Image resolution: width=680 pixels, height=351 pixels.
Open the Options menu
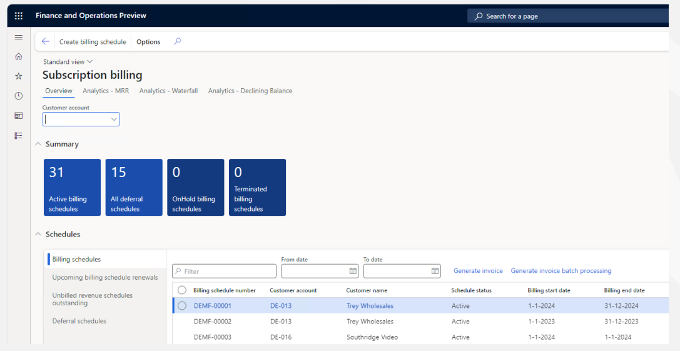click(148, 42)
